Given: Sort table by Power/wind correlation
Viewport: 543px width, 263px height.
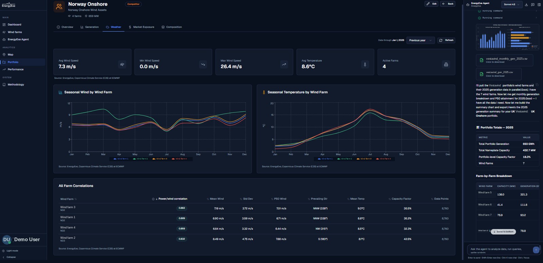Looking at the screenshot, I should tap(171, 199).
